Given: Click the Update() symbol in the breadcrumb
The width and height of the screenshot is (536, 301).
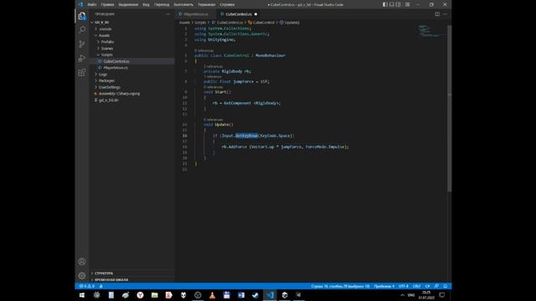Looking at the screenshot, I should (290, 23).
